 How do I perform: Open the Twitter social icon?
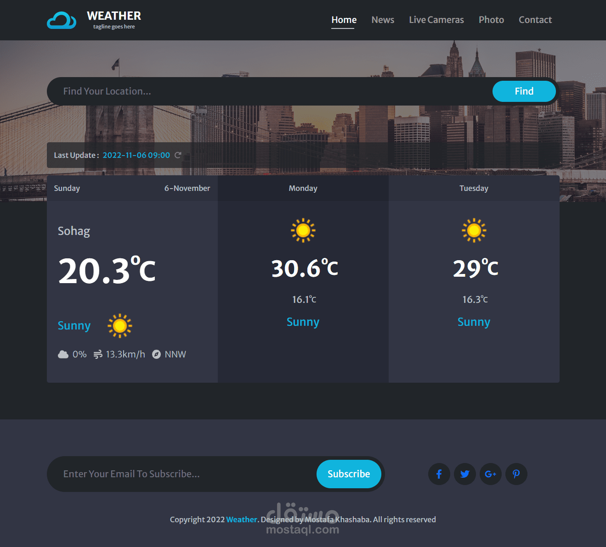tap(464, 474)
